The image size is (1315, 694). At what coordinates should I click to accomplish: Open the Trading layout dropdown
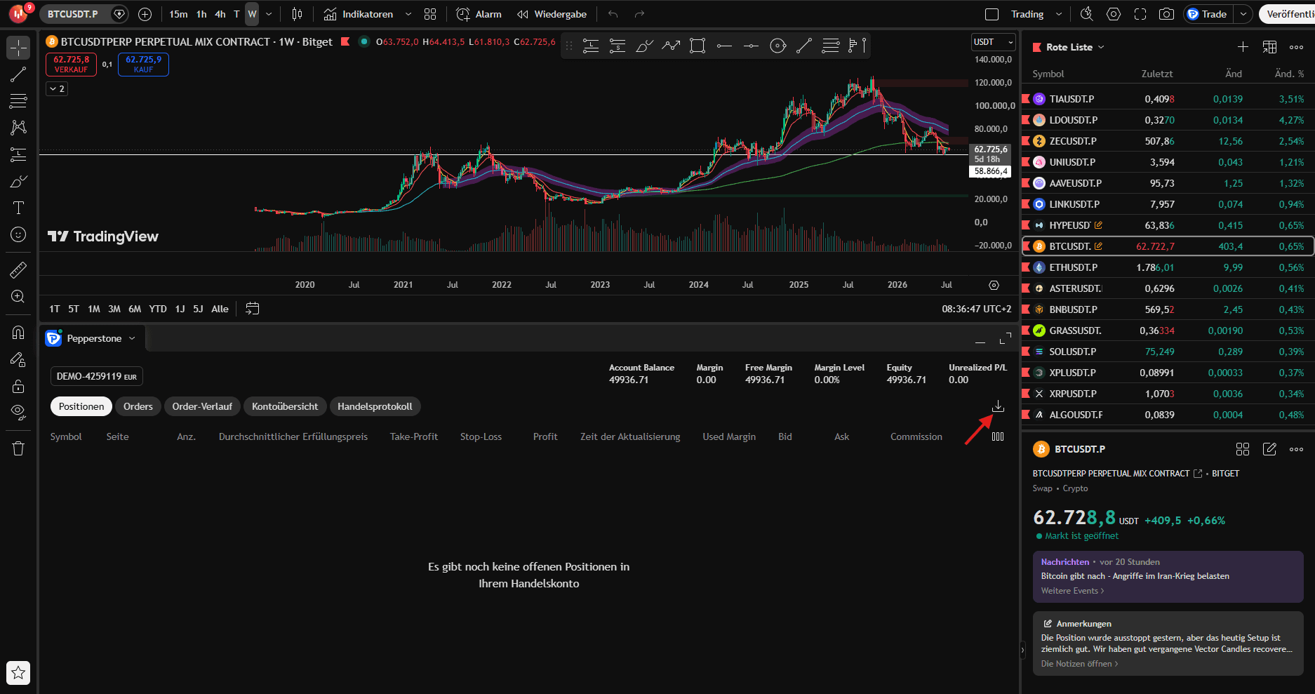(x=1036, y=14)
